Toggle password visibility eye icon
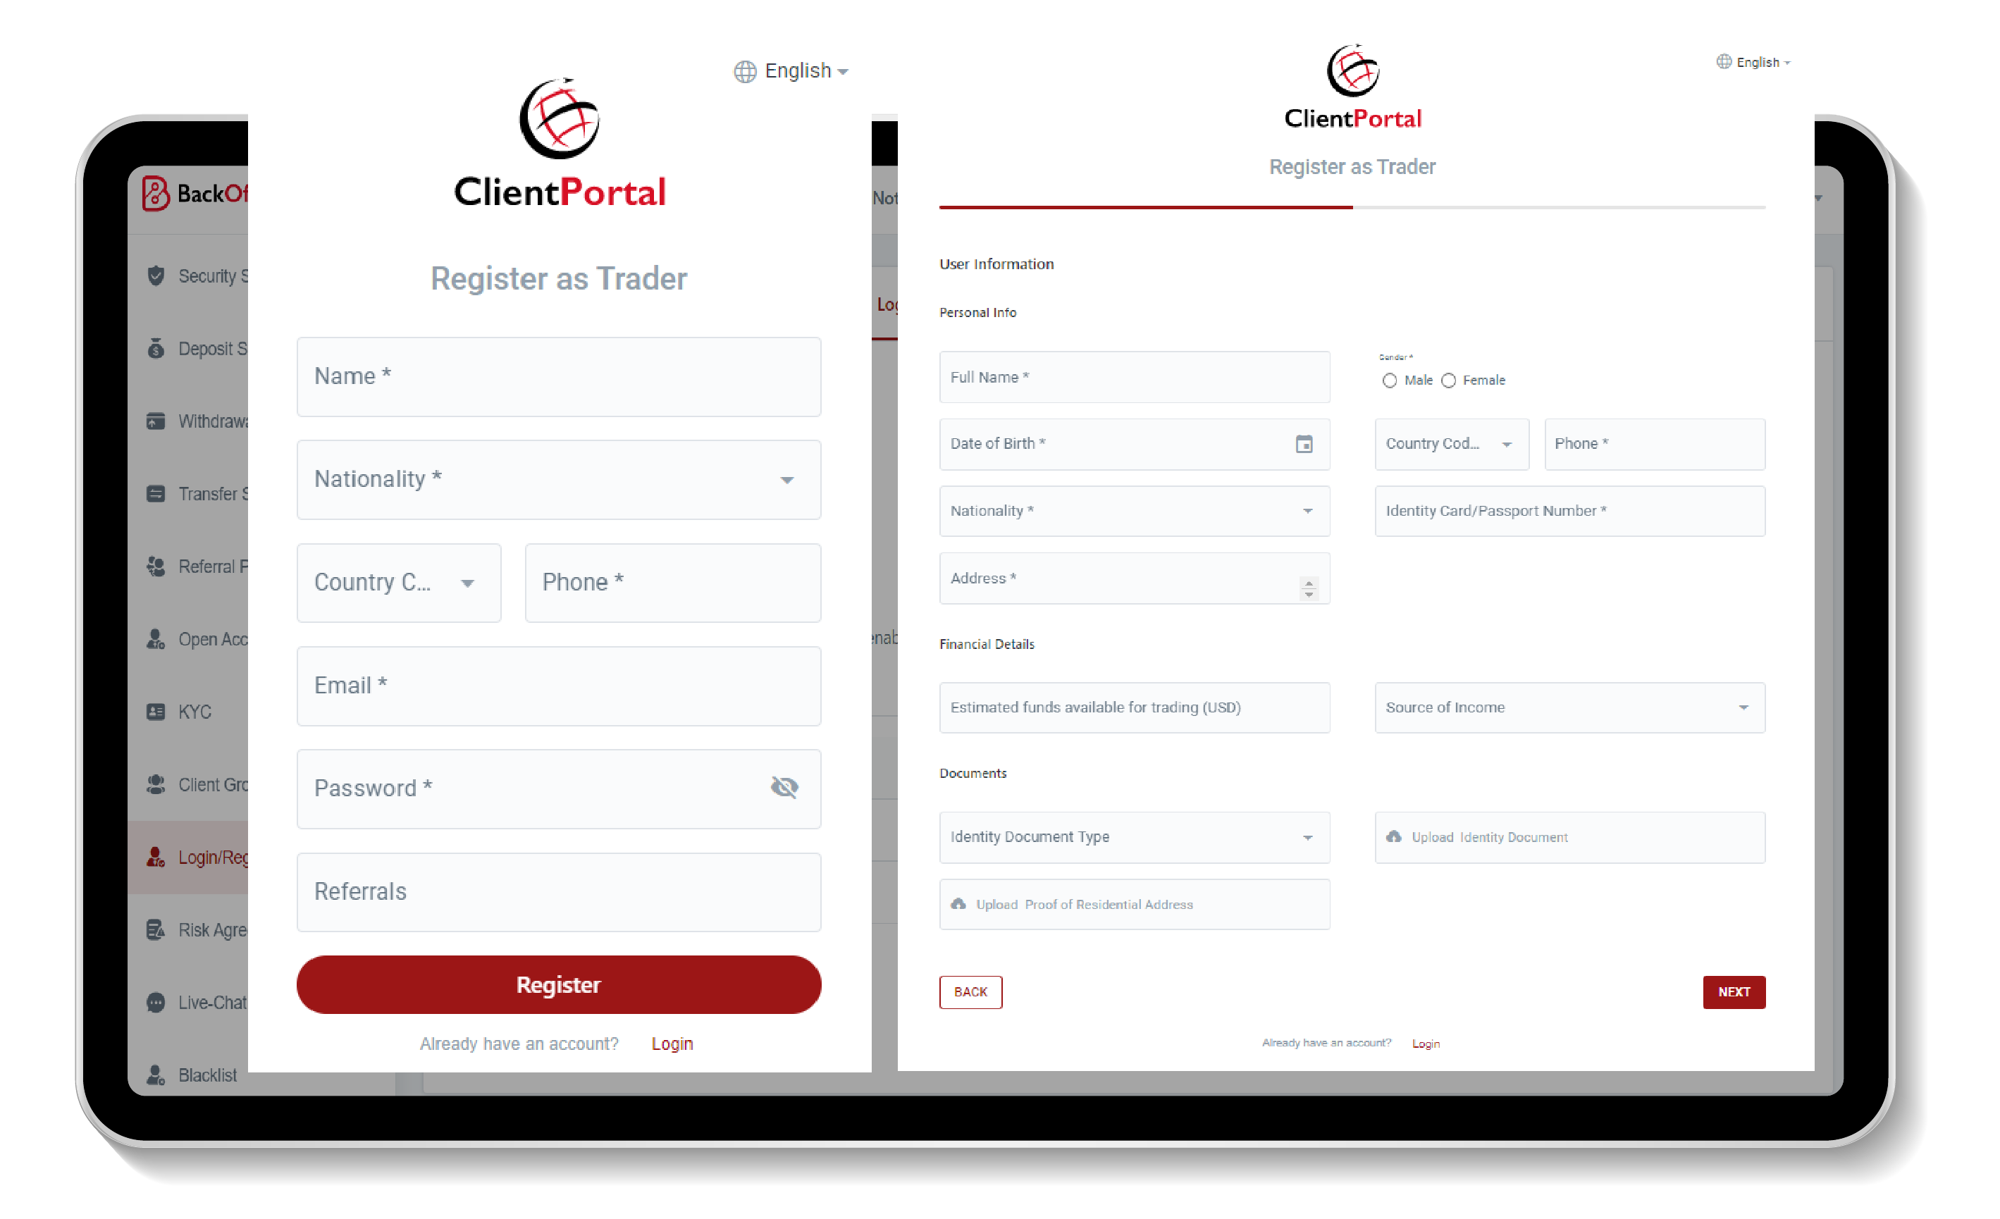Screen dimensions: 2000x1219 (784, 788)
